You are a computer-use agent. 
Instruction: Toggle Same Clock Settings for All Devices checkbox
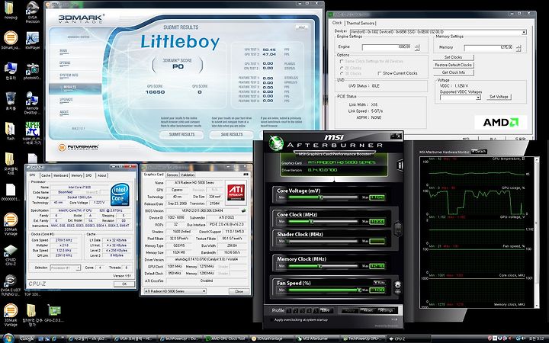pyautogui.click(x=342, y=61)
